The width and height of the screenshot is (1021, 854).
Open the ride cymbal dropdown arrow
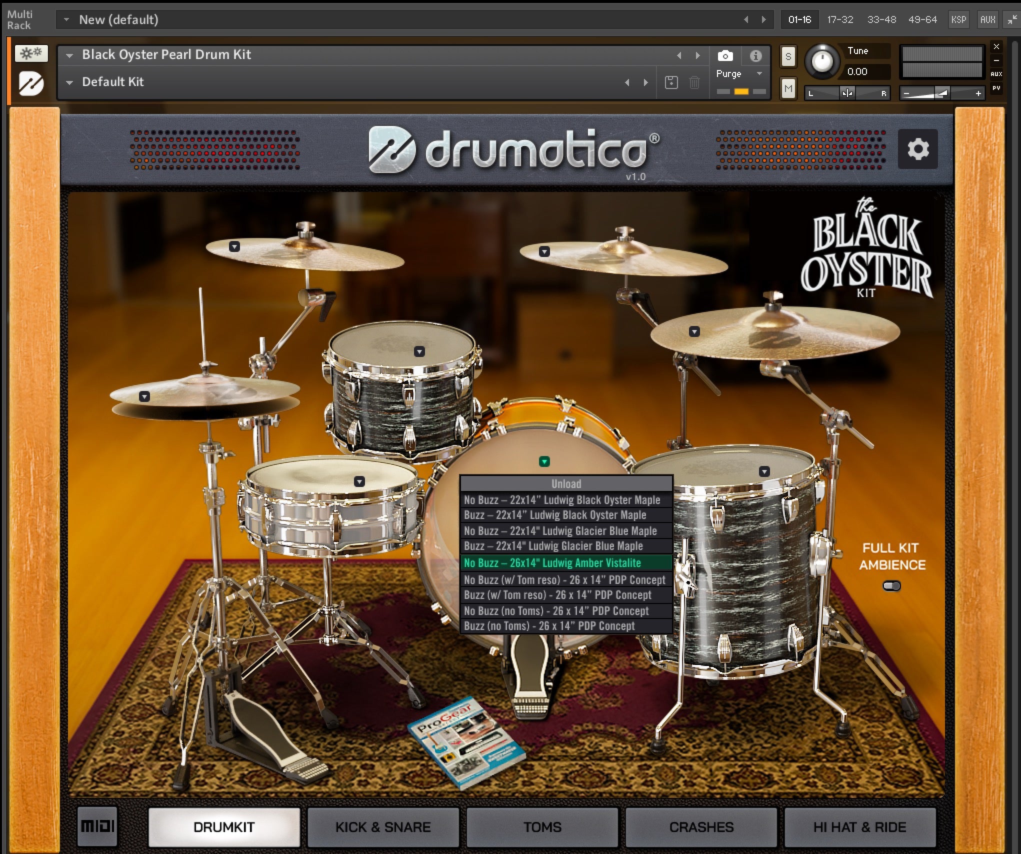[694, 331]
